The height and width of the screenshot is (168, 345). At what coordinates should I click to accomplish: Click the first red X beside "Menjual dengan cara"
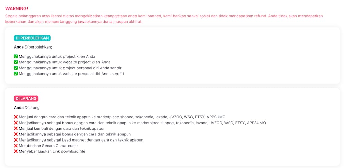click(16, 117)
